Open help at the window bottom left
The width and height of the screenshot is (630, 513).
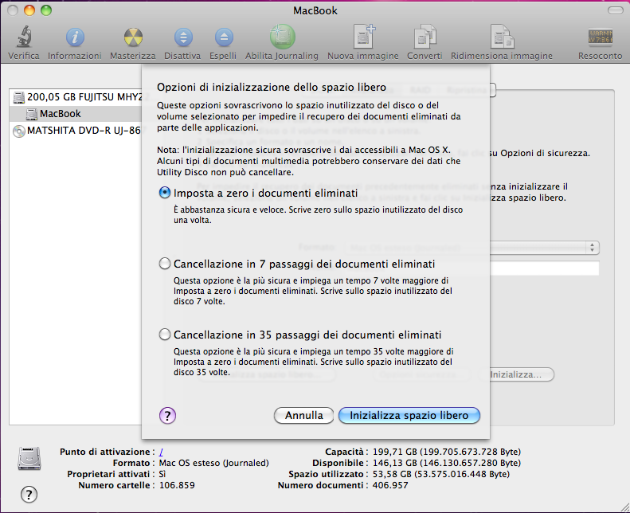click(29, 495)
